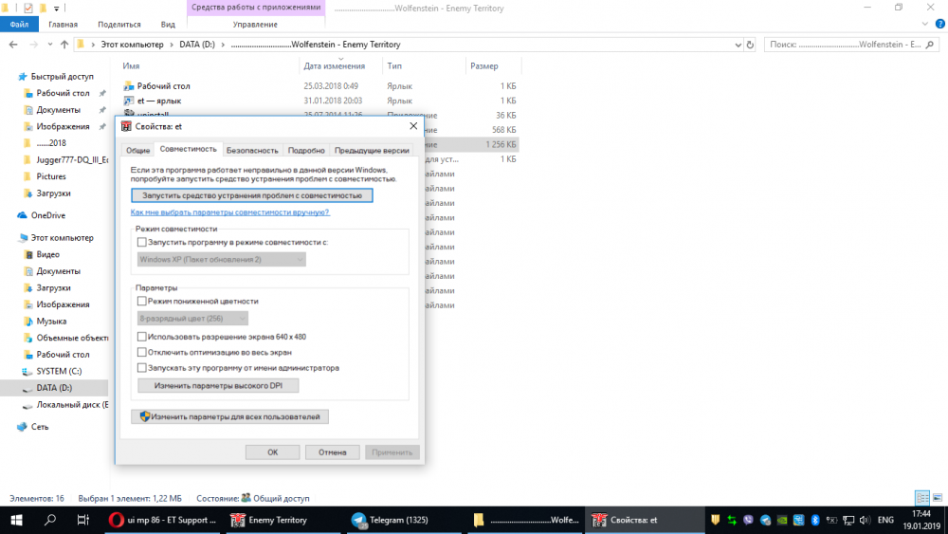This screenshot has width=948, height=534.
Task: Select the et — ярлык shortcut file
Action: pyautogui.click(x=159, y=101)
